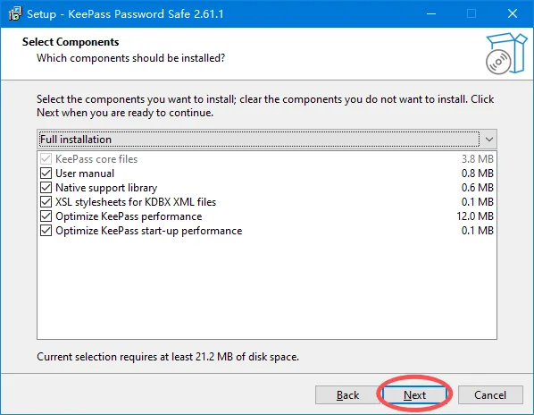The height and width of the screenshot is (415, 534).
Task: Click the dropdown arrow of installation type
Action: point(489,140)
